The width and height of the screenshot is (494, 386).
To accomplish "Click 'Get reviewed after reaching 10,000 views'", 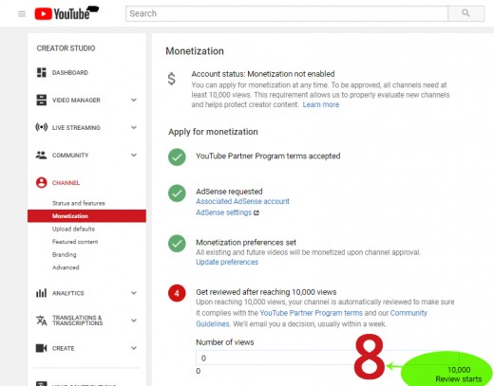I will point(266,292).
